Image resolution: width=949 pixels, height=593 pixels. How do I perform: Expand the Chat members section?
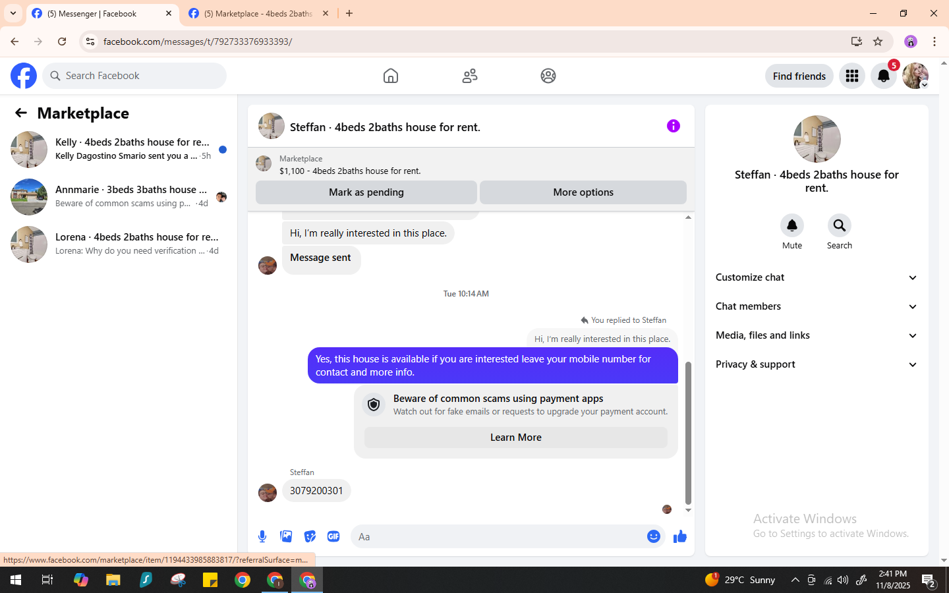[817, 306]
